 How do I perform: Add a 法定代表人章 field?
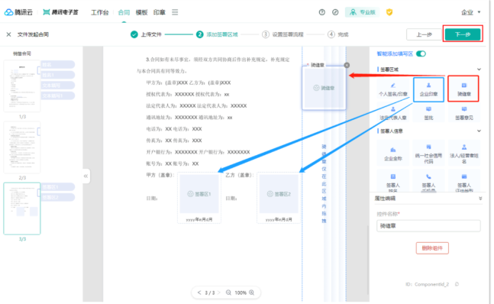click(393, 113)
